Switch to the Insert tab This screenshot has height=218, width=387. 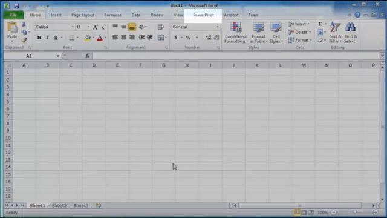click(x=56, y=15)
